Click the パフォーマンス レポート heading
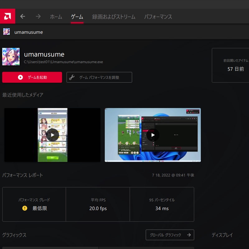 click(22, 175)
